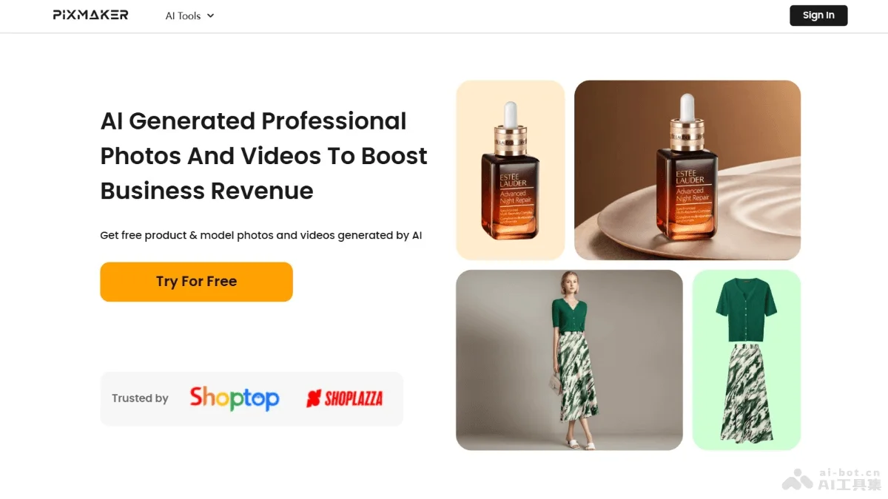The width and height of the screenshot is (888, 499).
Task: Open the model photo with green top
Action: (569, 360)
